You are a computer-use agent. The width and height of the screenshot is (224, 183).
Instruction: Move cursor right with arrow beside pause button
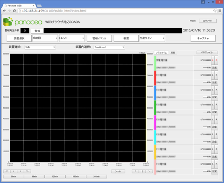(149, 171)
